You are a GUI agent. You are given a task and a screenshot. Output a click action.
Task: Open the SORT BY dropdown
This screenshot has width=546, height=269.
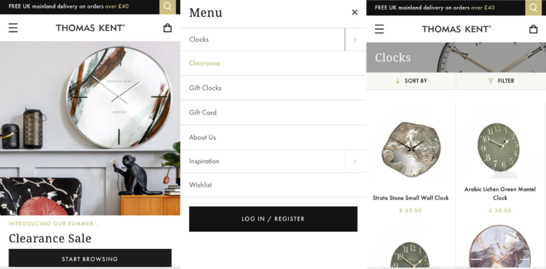click(411, 81)
